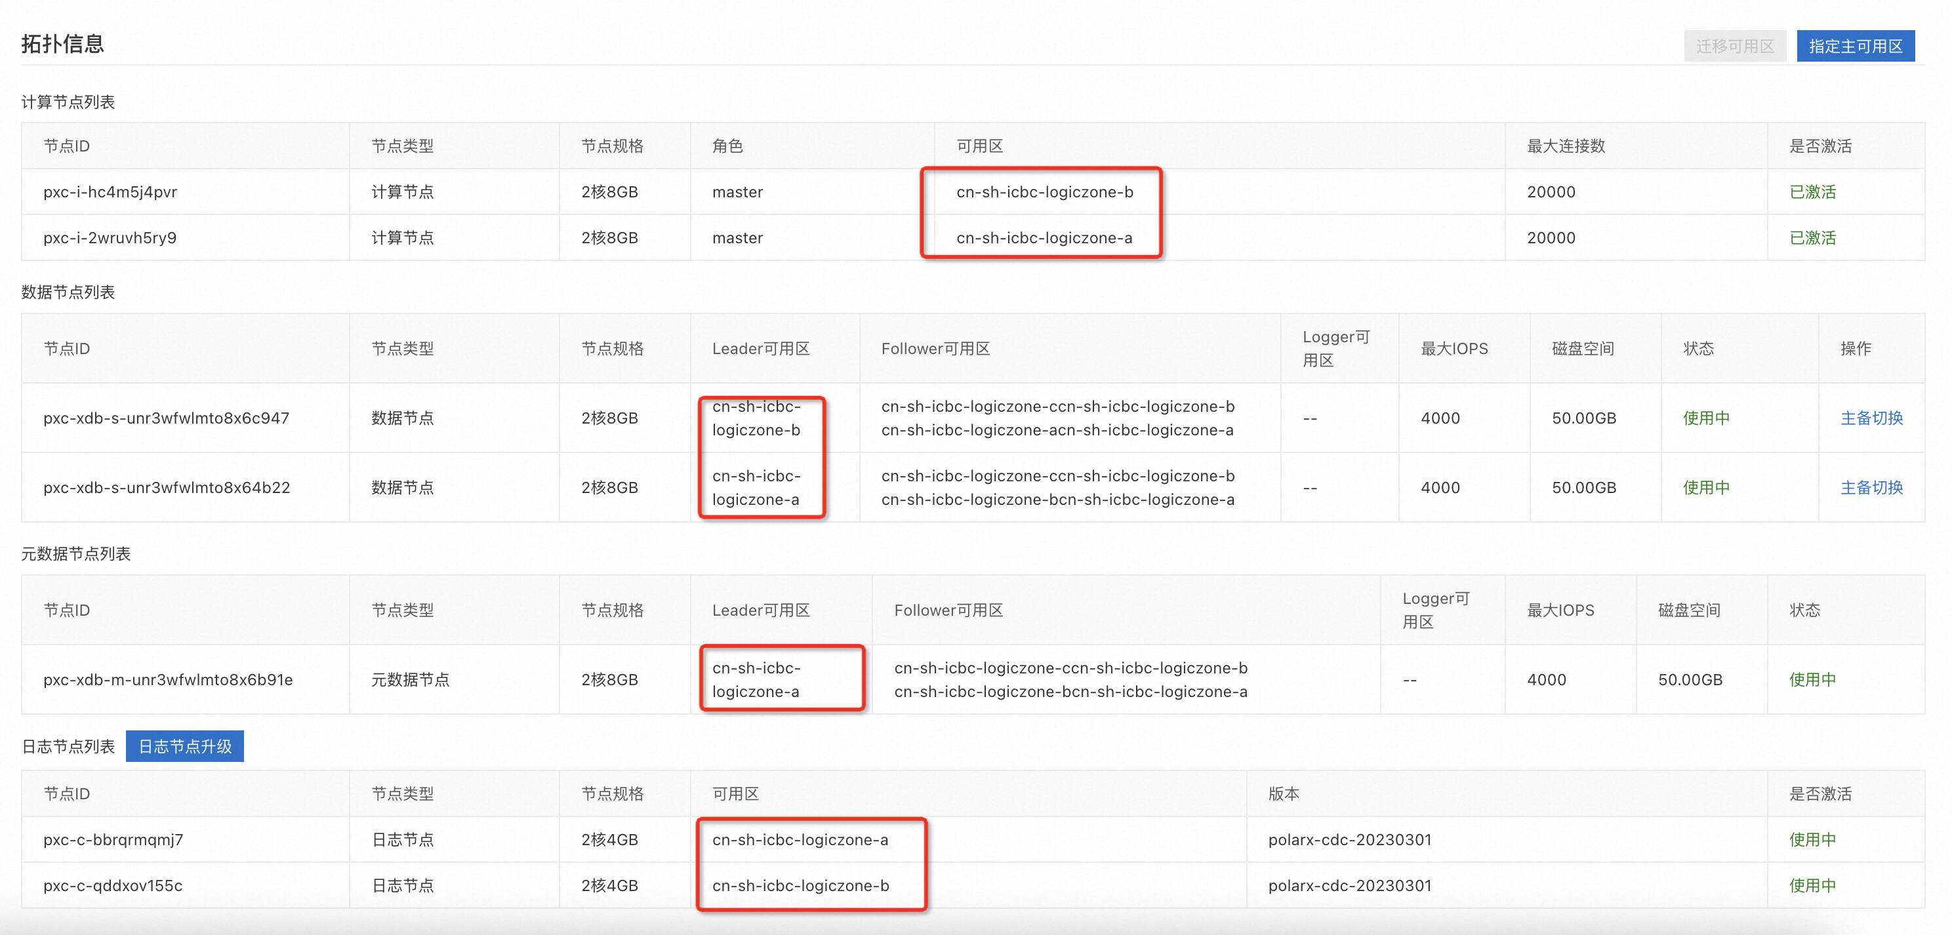The image size is (1952, 935).
Task: Click polarx-cdc-20230301 version for pxc-c-bbrqrmqmj7
Action: click(x=1350, y=839)
